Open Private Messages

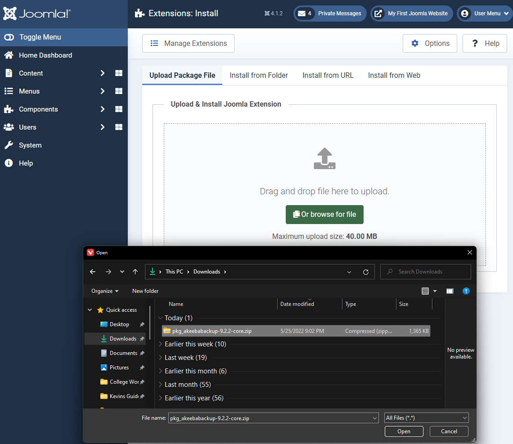(330, 13)
